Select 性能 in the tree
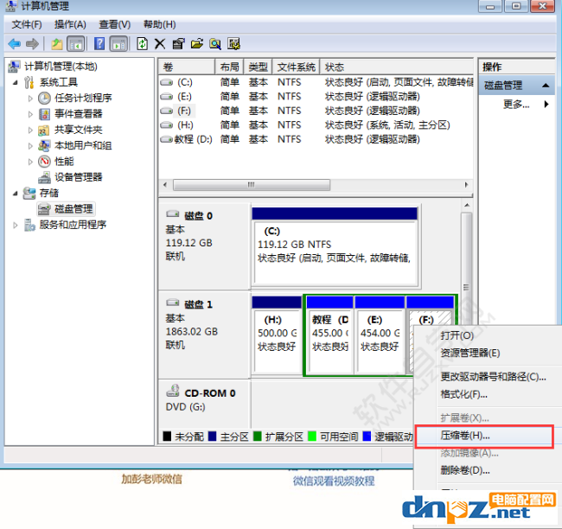The height and width of the screenshot is (529, 562). (x=64, y=162)
